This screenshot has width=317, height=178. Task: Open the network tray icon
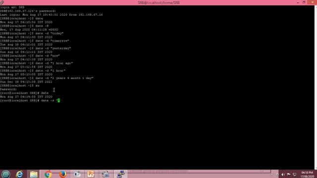(295, 175)
